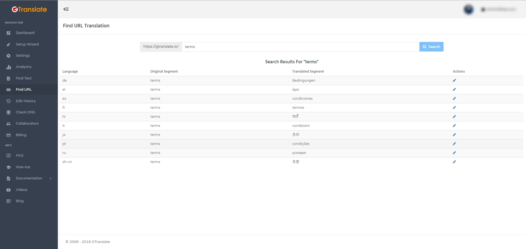
Task: Click the Dashboard grid icon in sidebar
Action: coord(8,33)
